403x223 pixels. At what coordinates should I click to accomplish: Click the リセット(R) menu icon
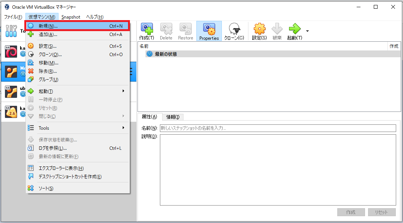31,108
